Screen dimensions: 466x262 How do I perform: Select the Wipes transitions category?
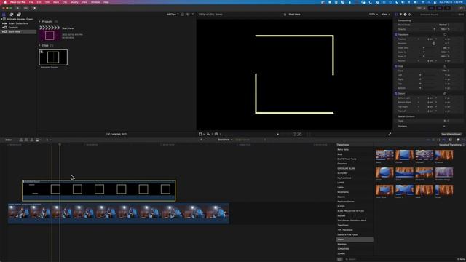[x=355, y=239]
